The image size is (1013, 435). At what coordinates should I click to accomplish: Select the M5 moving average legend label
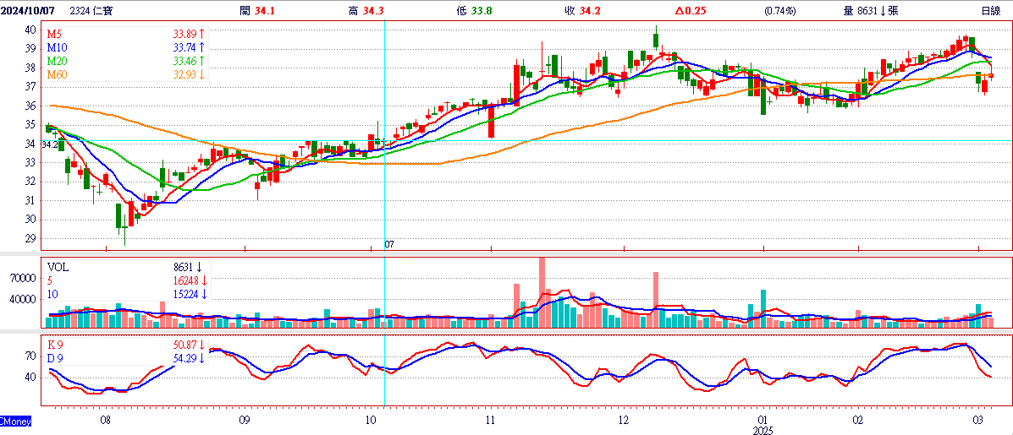click(54, 34)
